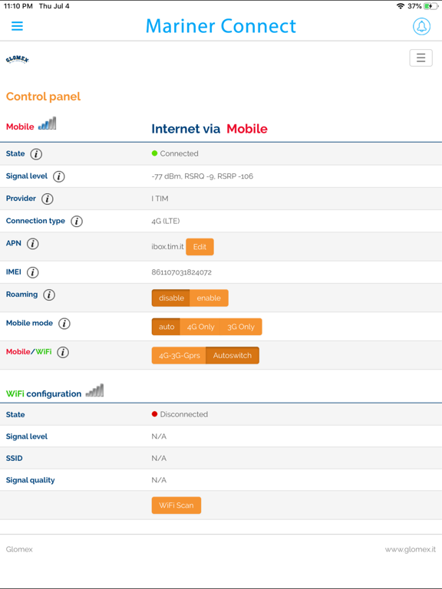Tap the notification bell icon
The height and width of the screenshot is (589, 442).
[421, 26]
